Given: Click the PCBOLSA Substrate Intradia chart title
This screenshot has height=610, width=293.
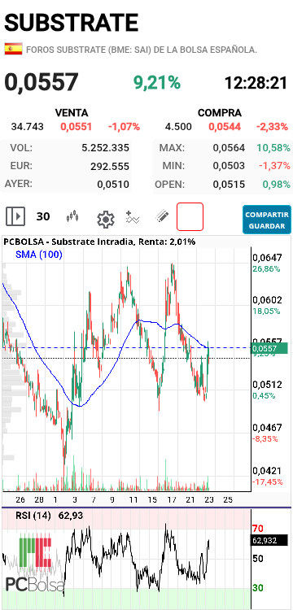Looking at the screenshot, I should tap(99, 242).
